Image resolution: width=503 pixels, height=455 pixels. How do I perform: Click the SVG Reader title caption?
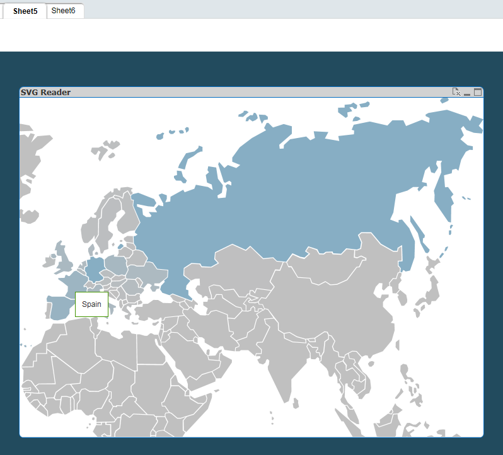tap(45, 93)
